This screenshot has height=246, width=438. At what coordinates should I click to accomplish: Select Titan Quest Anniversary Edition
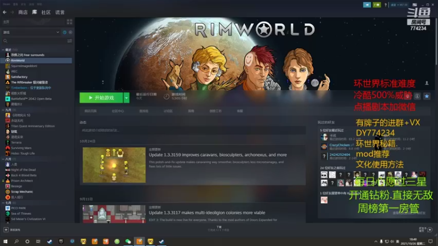[x=33, y=126]
